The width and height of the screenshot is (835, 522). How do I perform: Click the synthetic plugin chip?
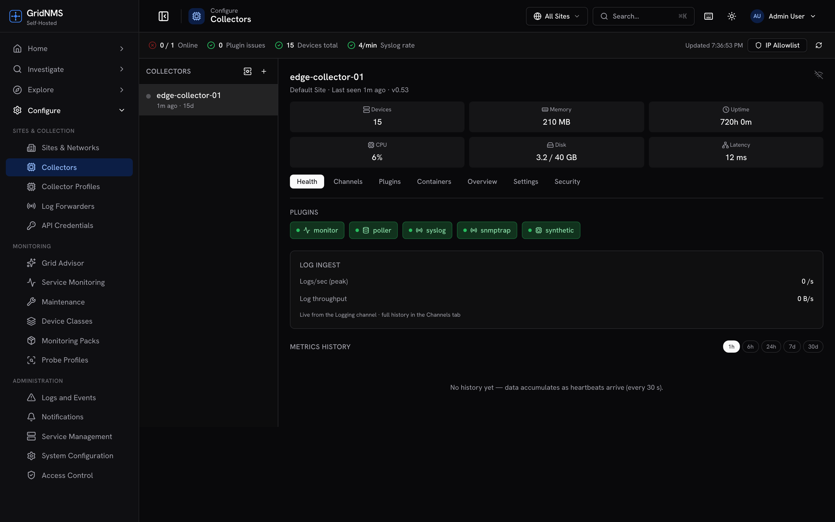(x=551, y=230)
